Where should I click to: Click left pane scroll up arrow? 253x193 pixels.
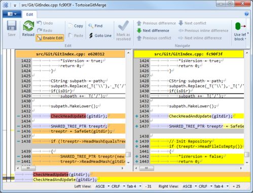[128, 53]
